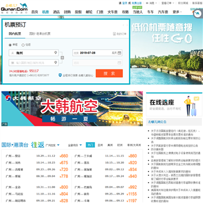
Task: Go to 首页 in navigation bar
Action: coord(34,12)
